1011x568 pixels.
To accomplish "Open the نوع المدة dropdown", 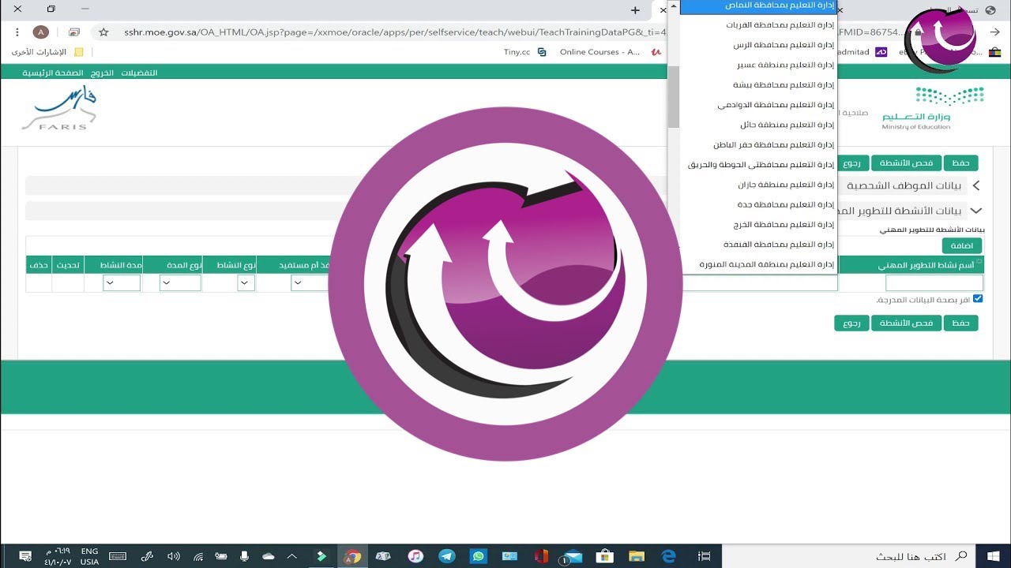I will (180, 283).
